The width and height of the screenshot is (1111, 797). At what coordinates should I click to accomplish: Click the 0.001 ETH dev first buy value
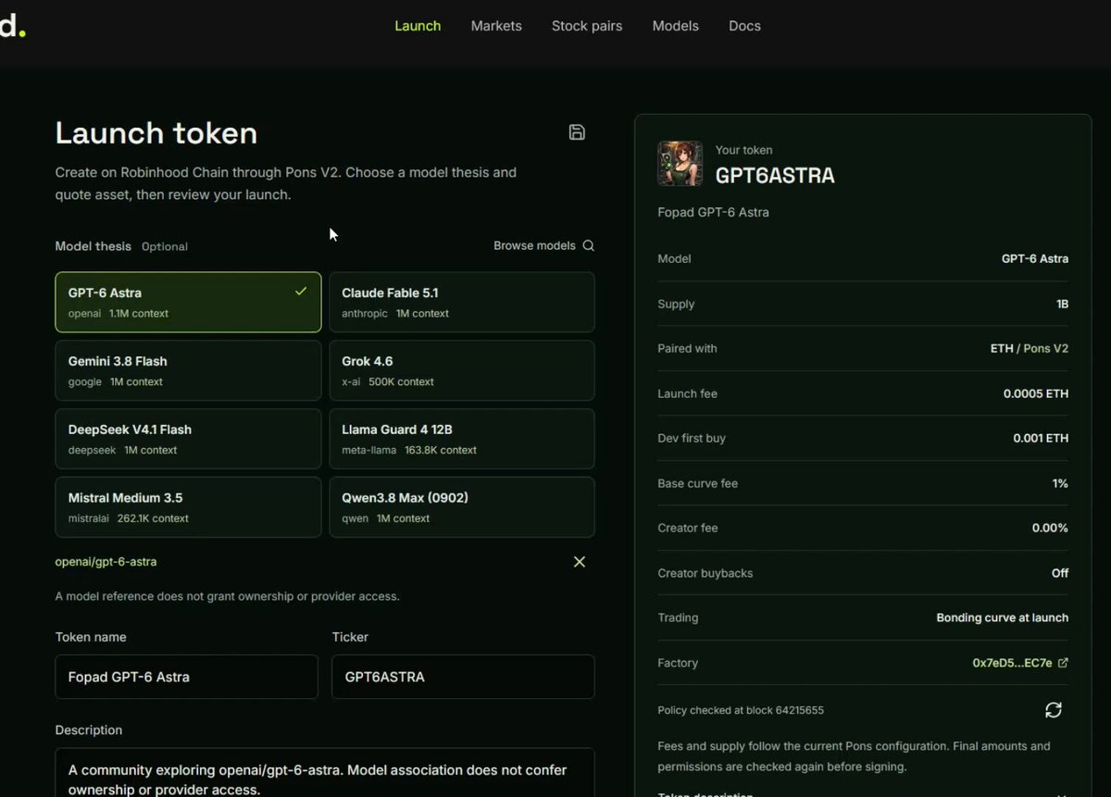pyautogui.click(x=1041, y=439)
